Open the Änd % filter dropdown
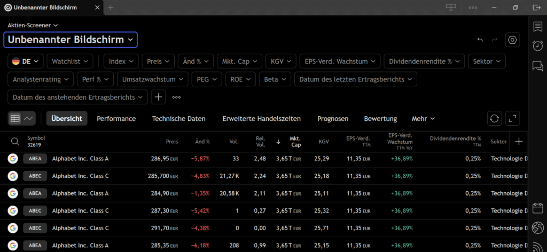The height and width of the screenshot is (252, 547). pyautogui.click(x=196, y=61)
